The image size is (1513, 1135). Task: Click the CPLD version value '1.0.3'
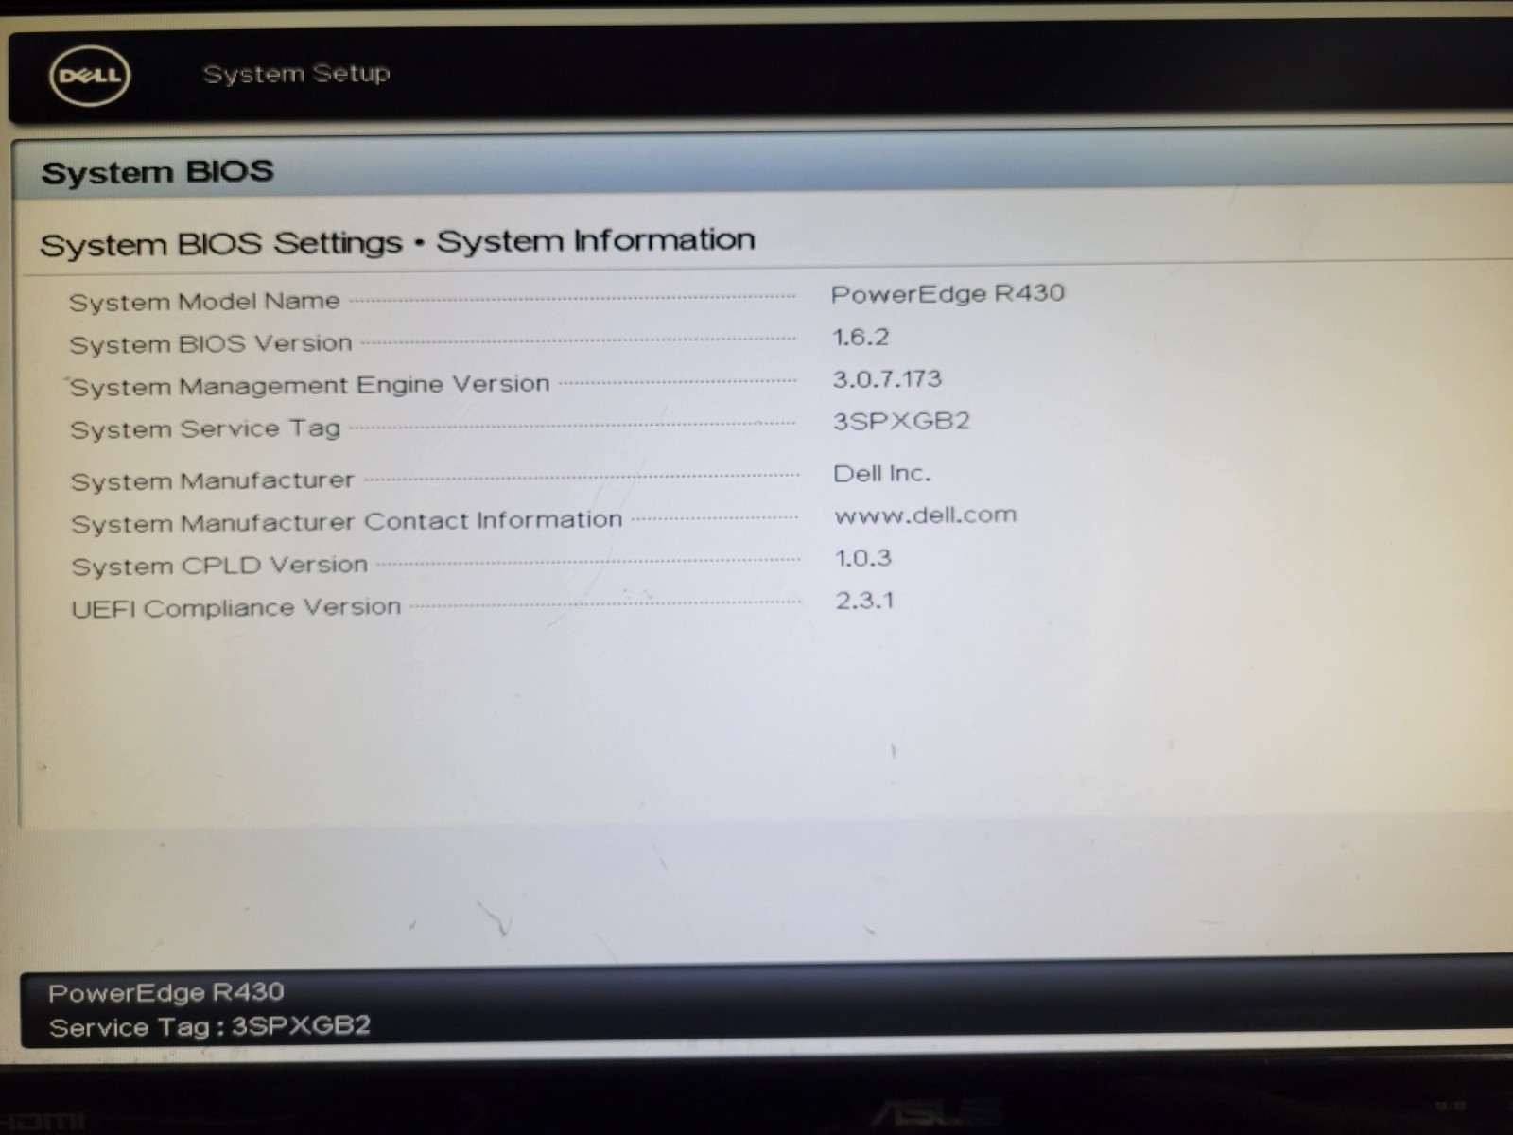(x=862, y=558)
